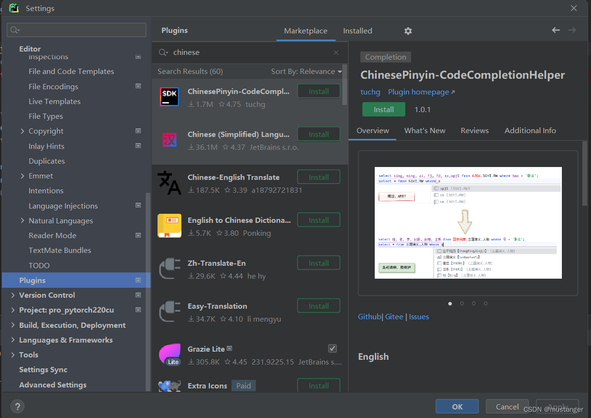Click the project-level marker beside Version Control

(138, 295)
